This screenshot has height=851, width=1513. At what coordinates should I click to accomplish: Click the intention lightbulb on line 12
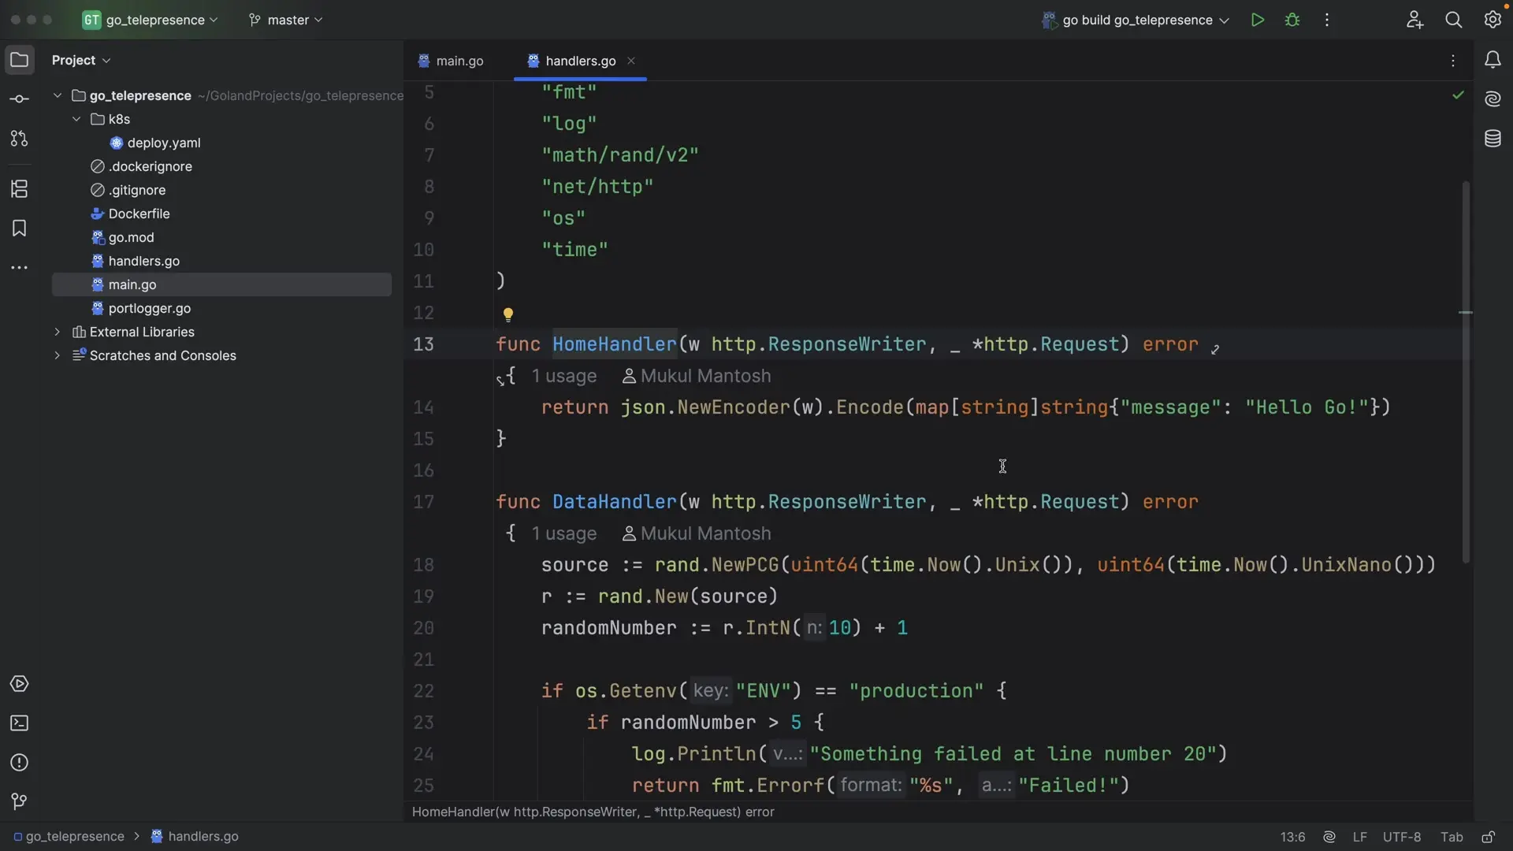(508, 314)
